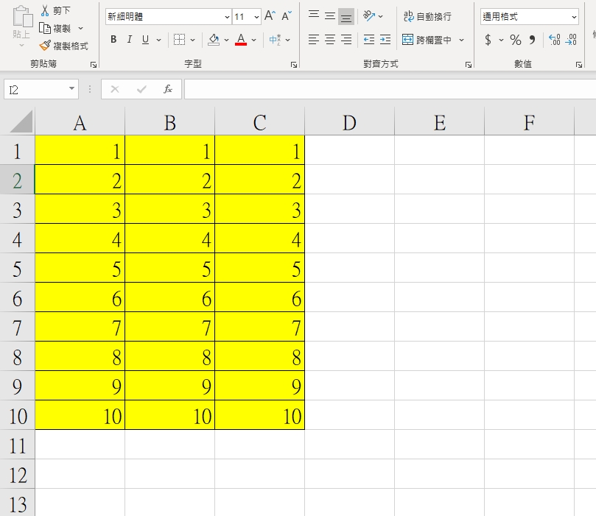Set top vertical alignment
This screenshot has height=516, width=596.
point(314,15)
